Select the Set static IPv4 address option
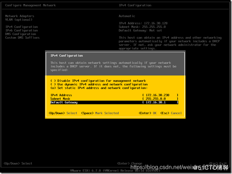 pos(99,88)
